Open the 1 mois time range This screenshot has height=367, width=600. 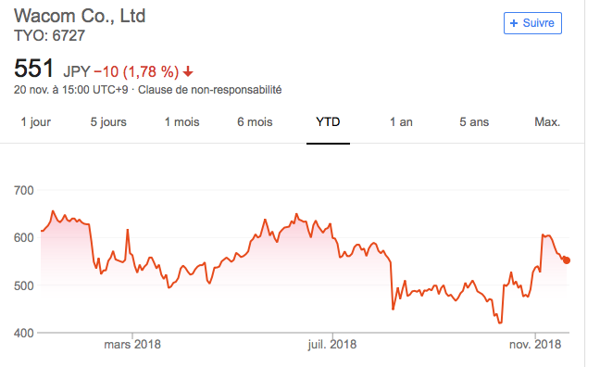181,121
